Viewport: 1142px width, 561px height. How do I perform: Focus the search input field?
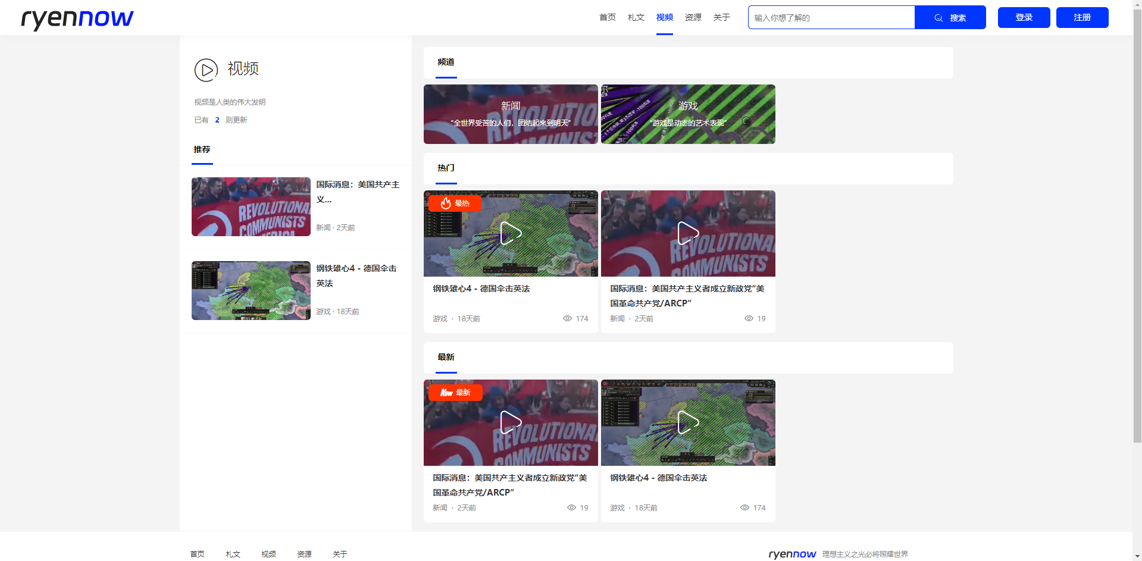click(831, 17)
